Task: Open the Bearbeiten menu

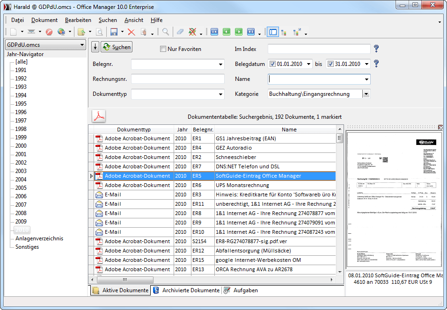Action: 78,20
